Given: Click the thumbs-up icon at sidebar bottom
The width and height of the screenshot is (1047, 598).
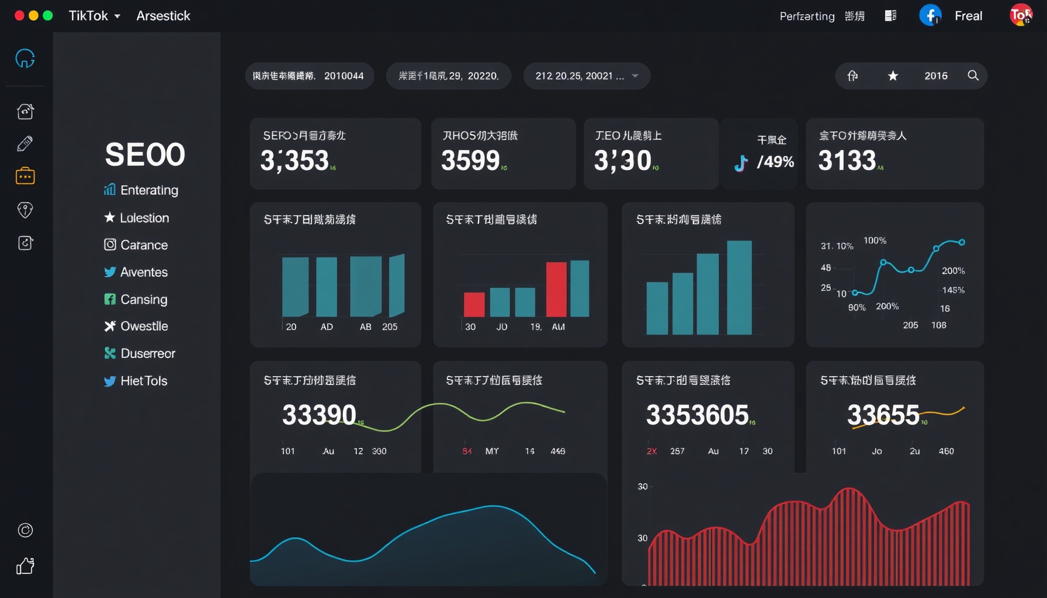Looking at the screenshot, I should (25, 565).
